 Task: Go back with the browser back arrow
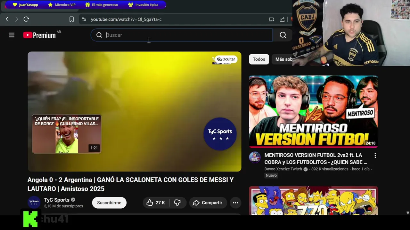point(7,19)
